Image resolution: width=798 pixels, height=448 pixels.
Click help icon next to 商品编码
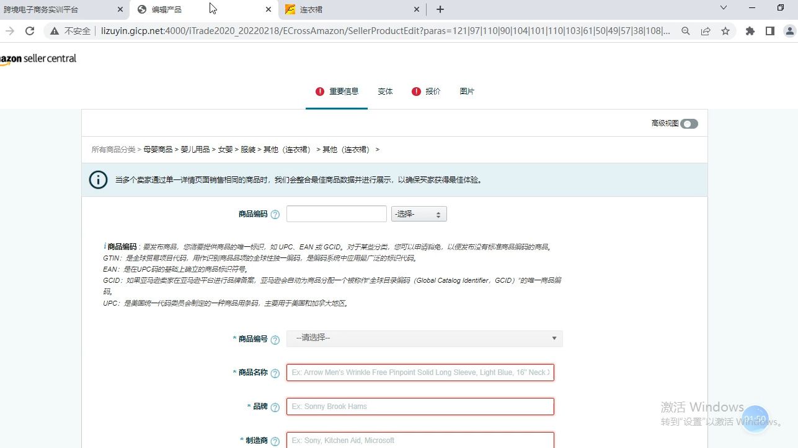click(x=275, y=215)
